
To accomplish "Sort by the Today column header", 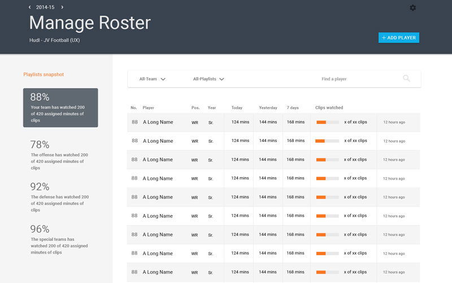I will (237, 108).
